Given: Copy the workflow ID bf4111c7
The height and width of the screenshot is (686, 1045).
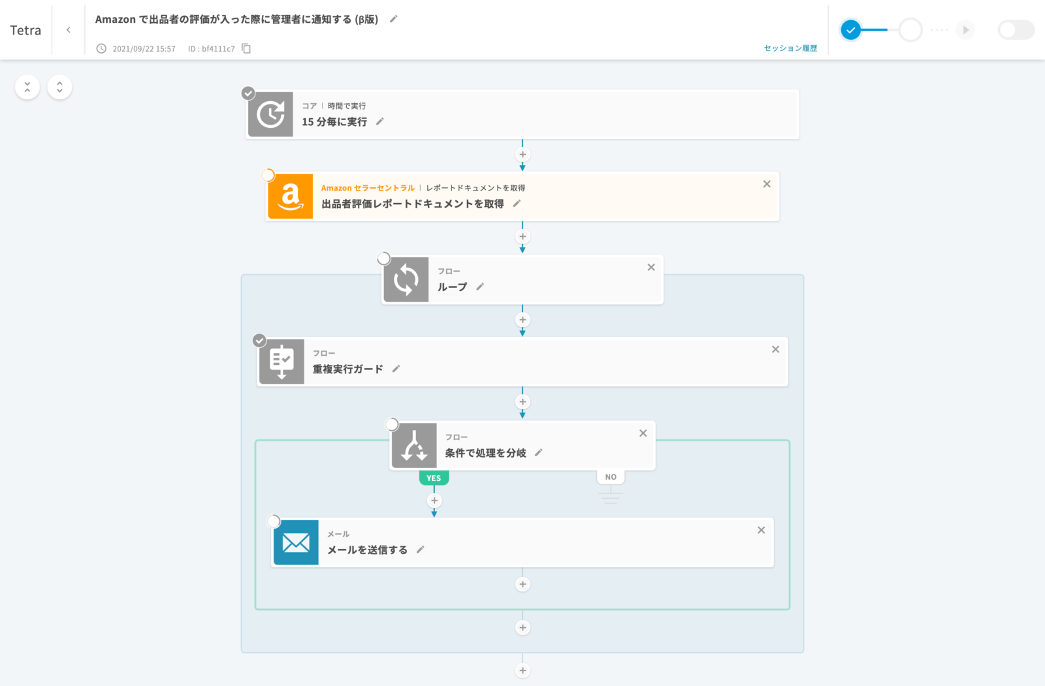Looking at the screenshot, I should coord(246,48).
